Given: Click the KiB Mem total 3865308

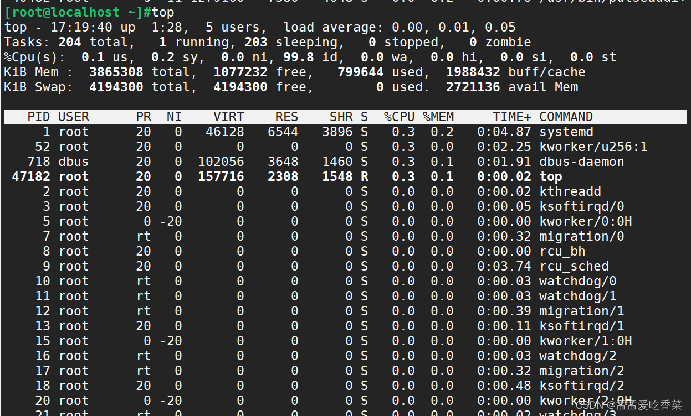Looking at the screenshot, I should (116, 72).
